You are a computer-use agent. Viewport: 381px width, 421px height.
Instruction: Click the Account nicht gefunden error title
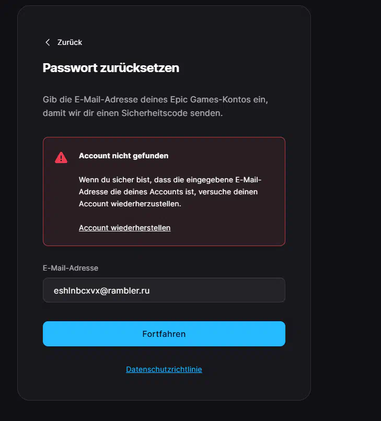coord(123,156)
